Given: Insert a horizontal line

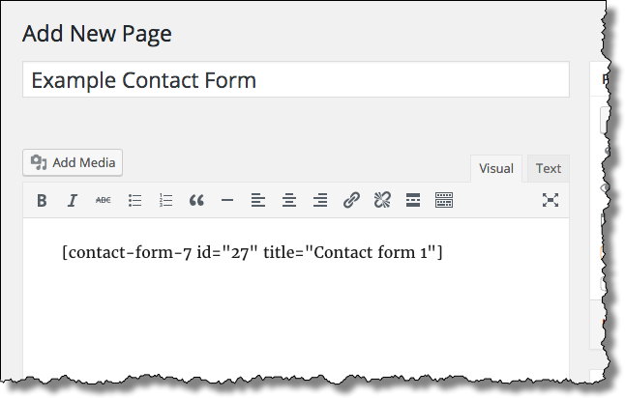Looking at the screenshot, I should pos(227,200).
